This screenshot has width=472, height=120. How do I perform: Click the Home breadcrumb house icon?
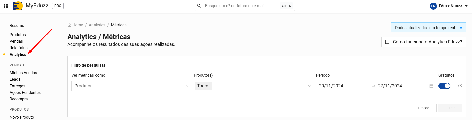point(69,25)
